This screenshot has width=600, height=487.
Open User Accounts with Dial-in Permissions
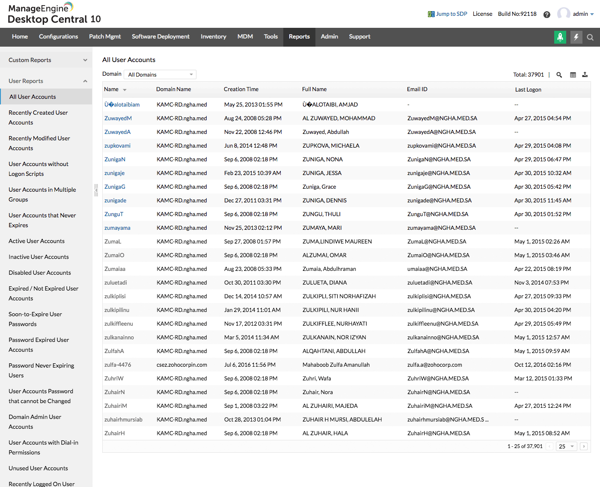coord(44,448)
